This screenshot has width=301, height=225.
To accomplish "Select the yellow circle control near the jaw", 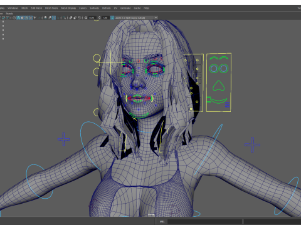I will pyautogui.click(x=96, y=112).
